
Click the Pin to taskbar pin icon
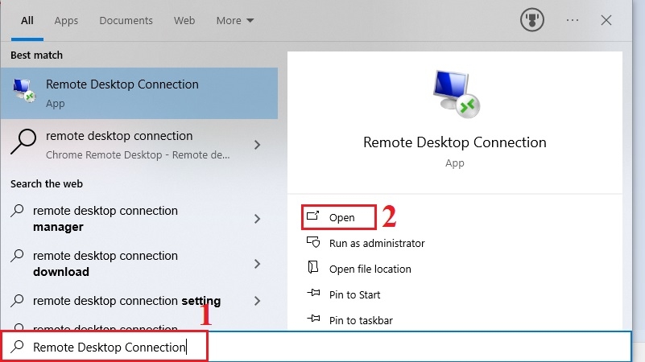click(313, 319)
